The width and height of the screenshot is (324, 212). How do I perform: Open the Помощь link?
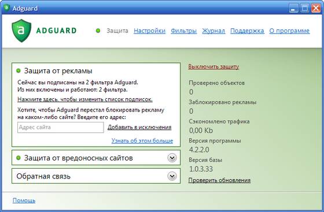(x=24, y=200)
